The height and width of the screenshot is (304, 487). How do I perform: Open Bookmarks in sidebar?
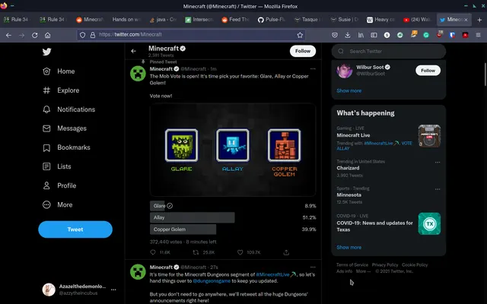pos(66,147)
